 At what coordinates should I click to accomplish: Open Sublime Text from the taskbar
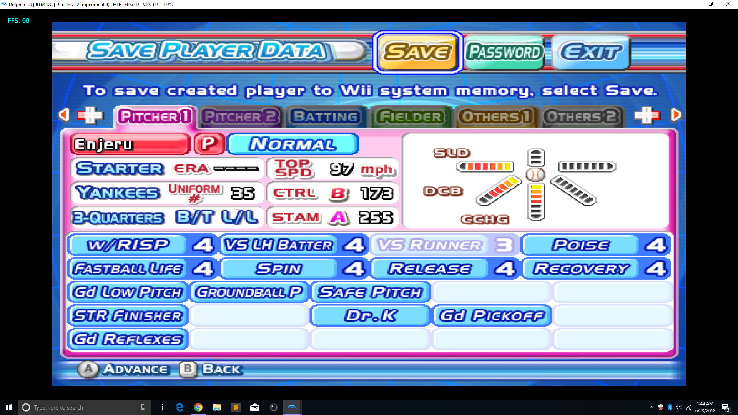click(x=236, y=407)
